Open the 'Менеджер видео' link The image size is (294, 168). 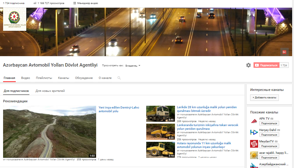86,3
